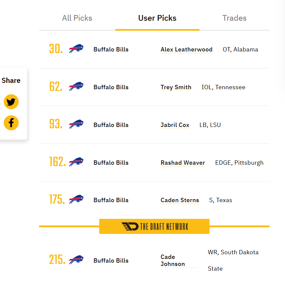Share the draft on Twitter
285x281 pixels.
pos(11,102)
